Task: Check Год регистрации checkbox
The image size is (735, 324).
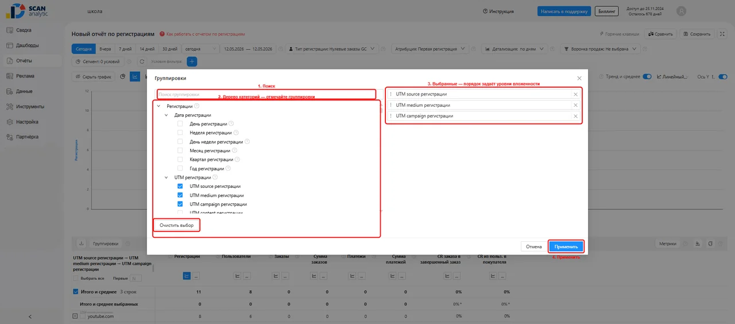Action: 180,168
